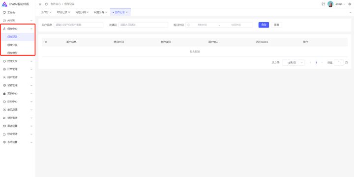
Task: Close the 问题分类 tab
Action: 106,12
